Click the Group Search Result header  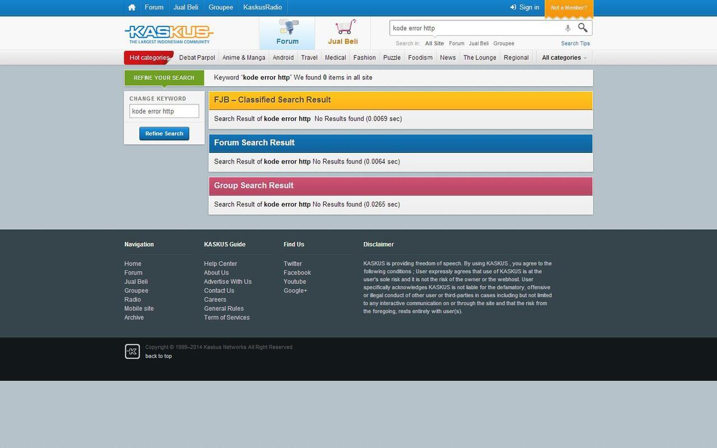401,186
